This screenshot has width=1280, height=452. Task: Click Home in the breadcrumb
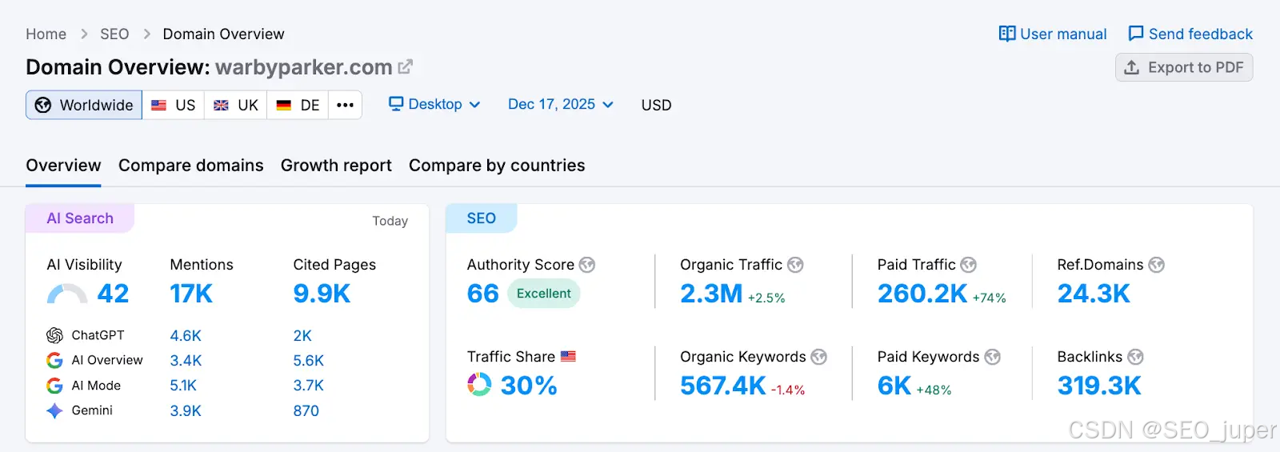(x=46, y=34)
